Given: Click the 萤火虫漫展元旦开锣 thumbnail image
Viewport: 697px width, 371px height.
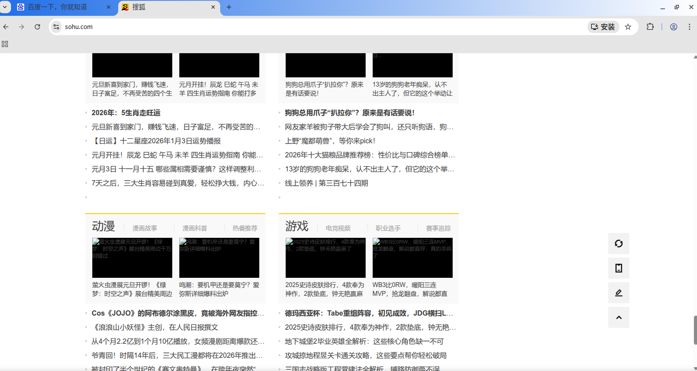Looking at the screenshot, I should click(x=132, y=258).
